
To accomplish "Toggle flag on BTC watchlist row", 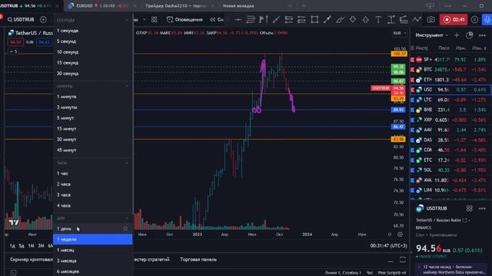I will (413, 70).
